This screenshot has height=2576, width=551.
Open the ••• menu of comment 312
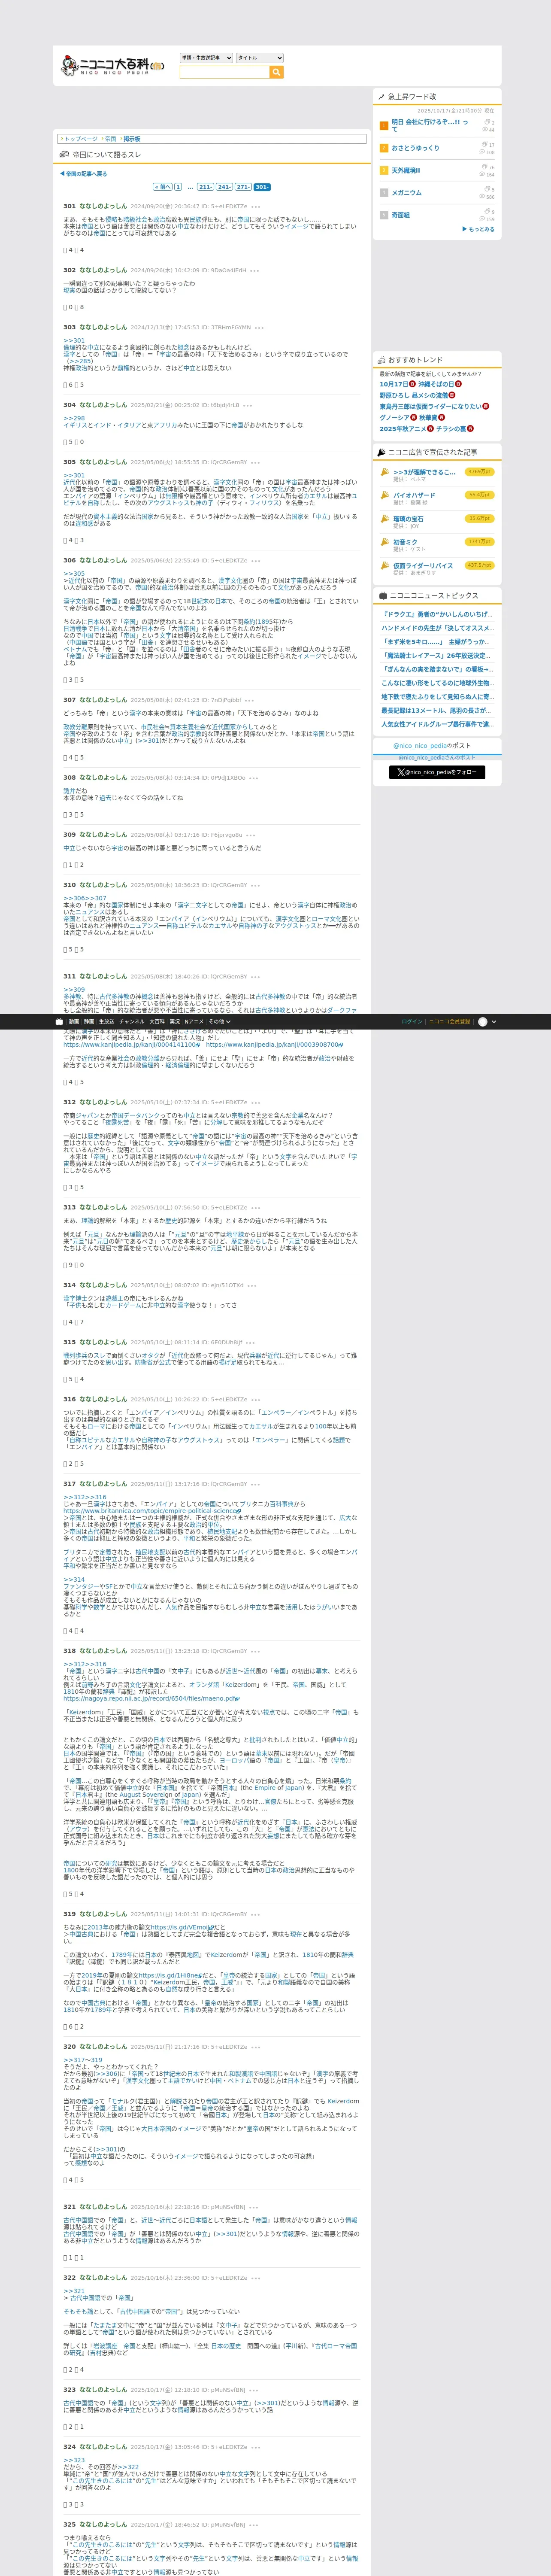coord(255,1102)
